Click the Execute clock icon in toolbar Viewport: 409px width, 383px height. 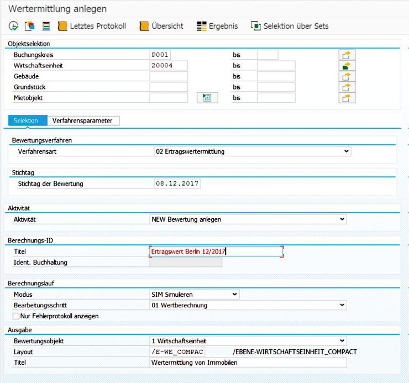click(x=14, y=26)
